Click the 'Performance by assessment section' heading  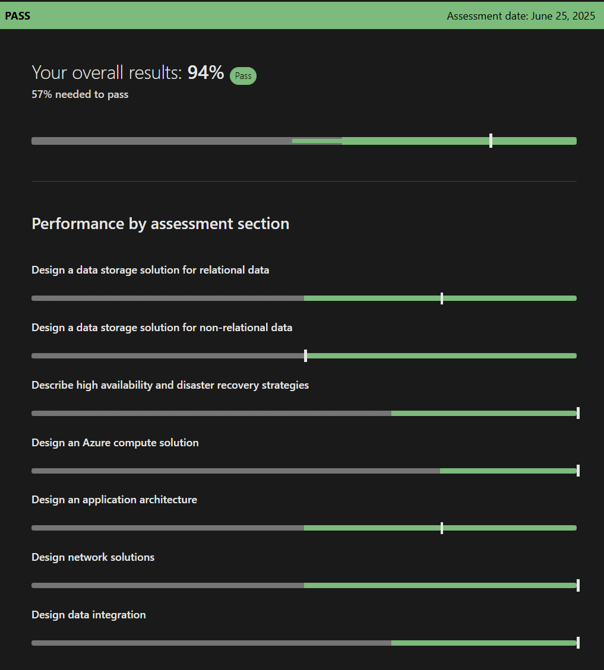[x=160, y=224]
